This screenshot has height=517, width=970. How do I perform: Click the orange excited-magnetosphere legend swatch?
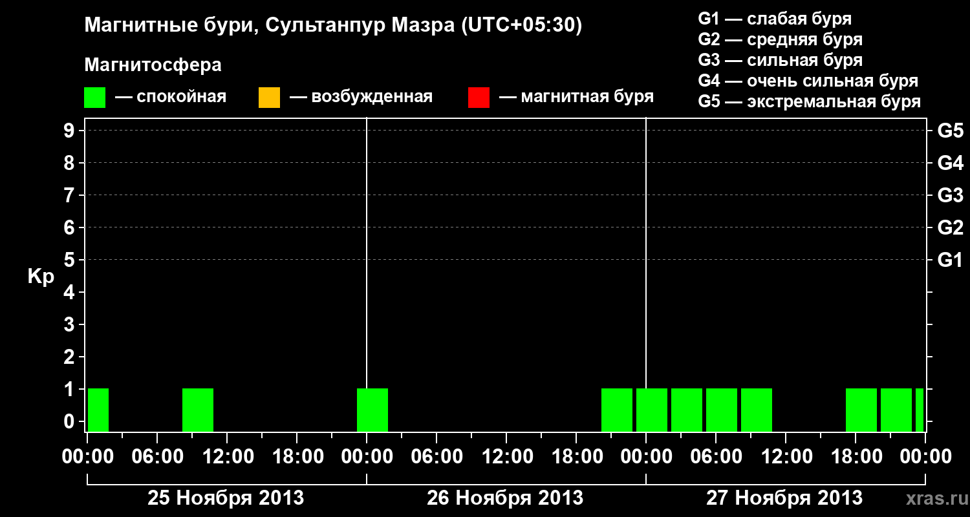click(269, 98)
